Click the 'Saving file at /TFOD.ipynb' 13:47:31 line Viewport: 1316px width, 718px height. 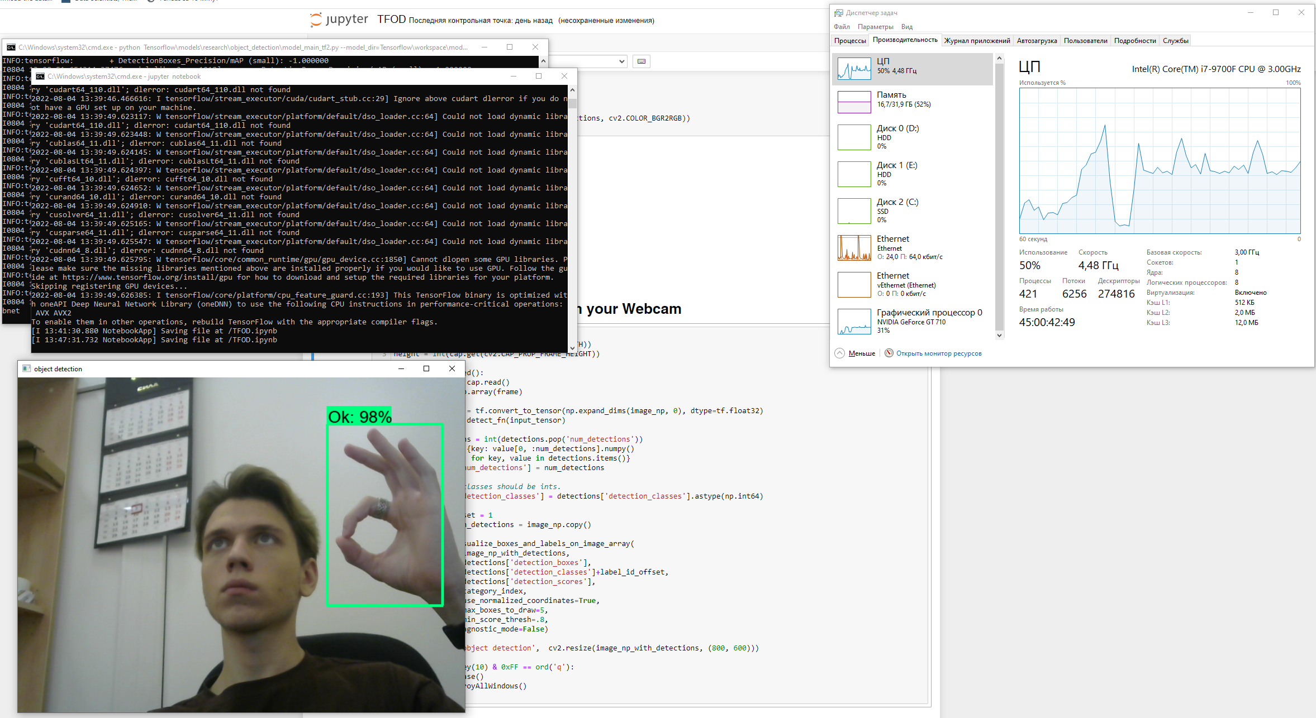154,340
